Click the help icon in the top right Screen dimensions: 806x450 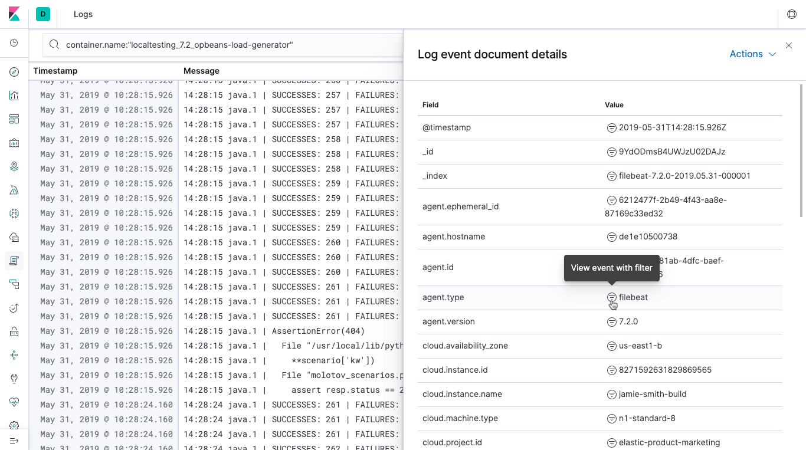(x=792, y=14)
